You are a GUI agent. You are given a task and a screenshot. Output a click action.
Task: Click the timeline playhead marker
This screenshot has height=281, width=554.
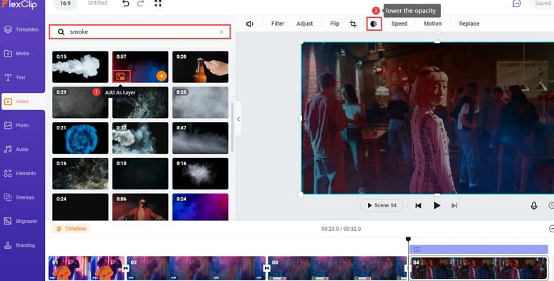408,239
